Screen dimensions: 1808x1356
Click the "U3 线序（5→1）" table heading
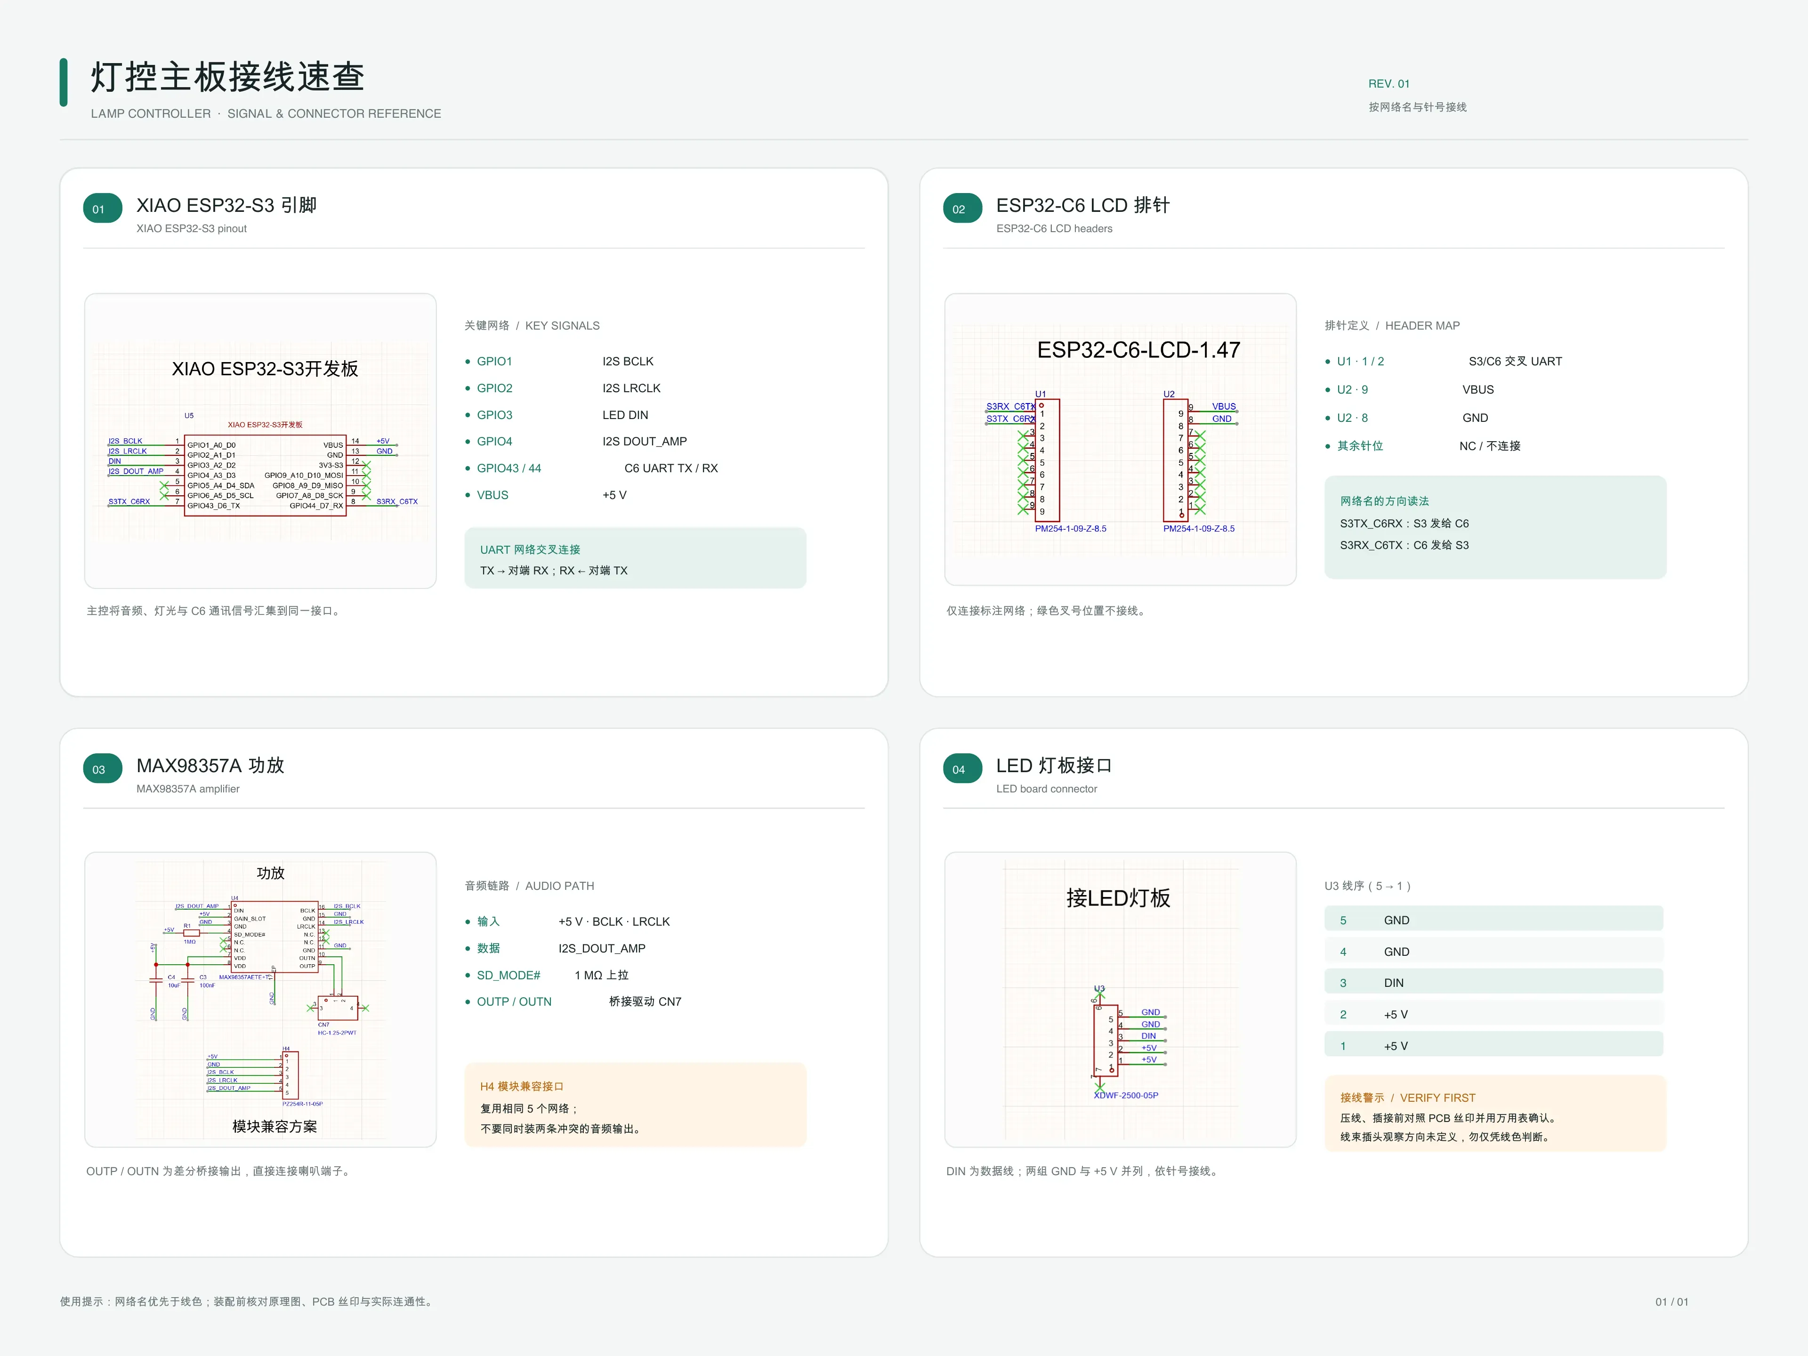[x=1368, y=886]
